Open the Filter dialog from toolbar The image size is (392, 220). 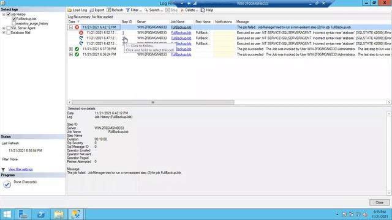tap(134, 10)
